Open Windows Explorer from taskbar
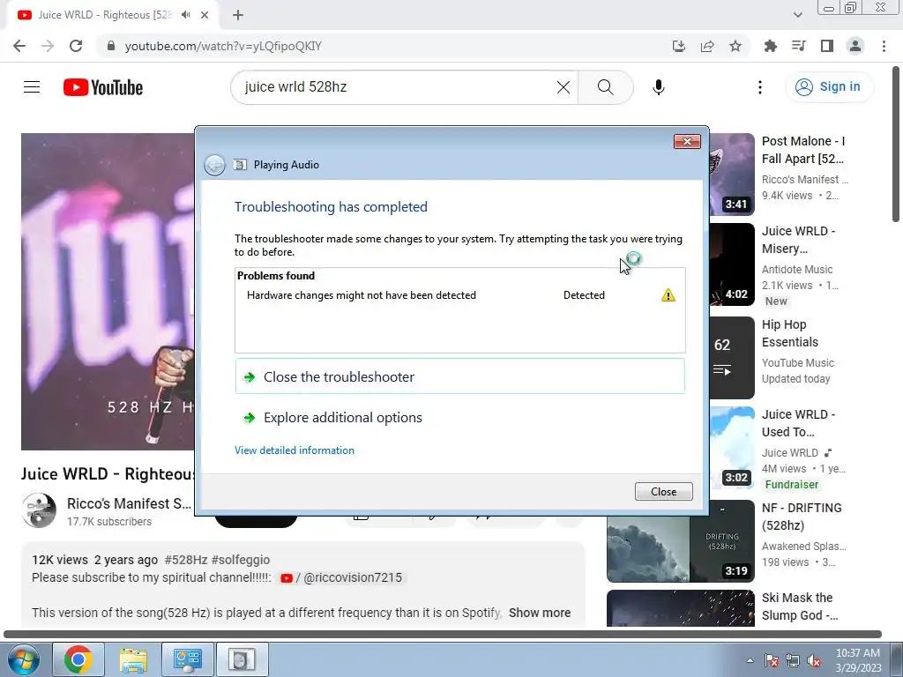 [x=133, y=659]
